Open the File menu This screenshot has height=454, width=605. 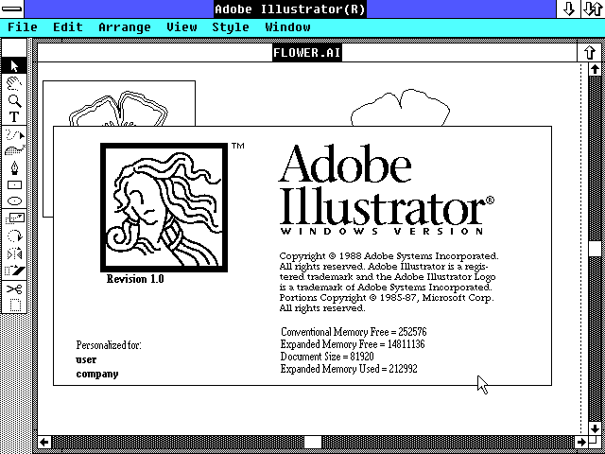point(22,27)
